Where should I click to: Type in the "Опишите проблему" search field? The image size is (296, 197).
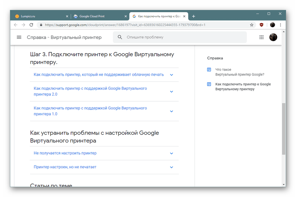(x=184, y=37)
